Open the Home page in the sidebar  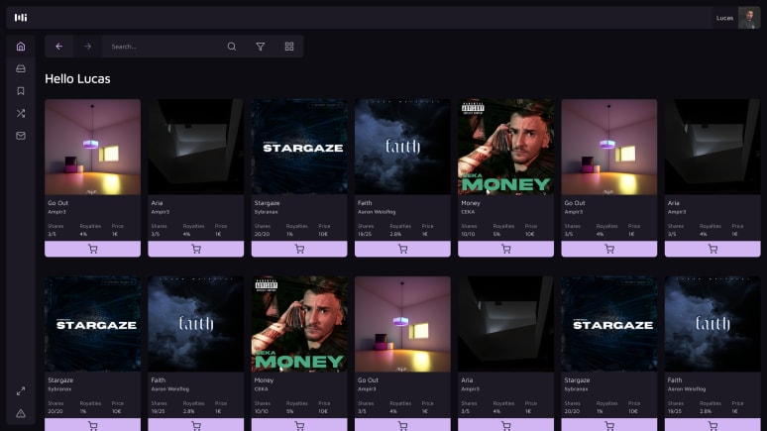[x=21, y=47]
